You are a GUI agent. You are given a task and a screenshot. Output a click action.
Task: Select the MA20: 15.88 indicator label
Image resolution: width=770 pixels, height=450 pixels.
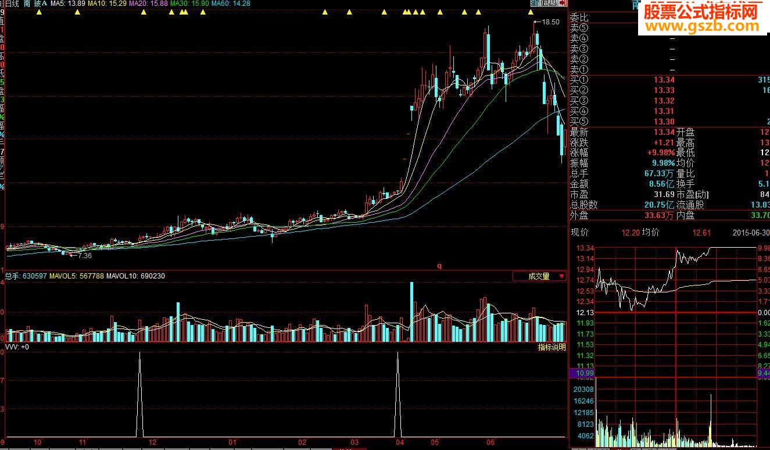point(148,3)
